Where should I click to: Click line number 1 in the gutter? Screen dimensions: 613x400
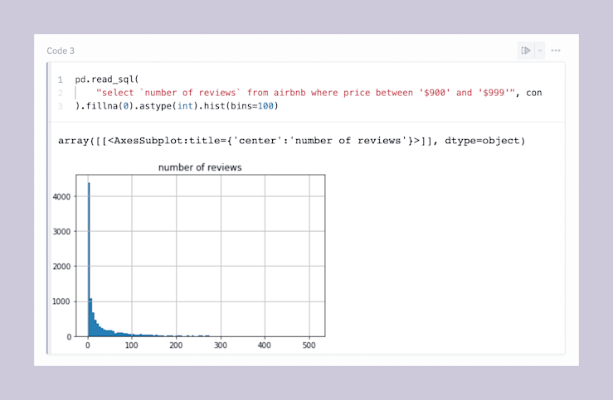(x=61, y=80)
